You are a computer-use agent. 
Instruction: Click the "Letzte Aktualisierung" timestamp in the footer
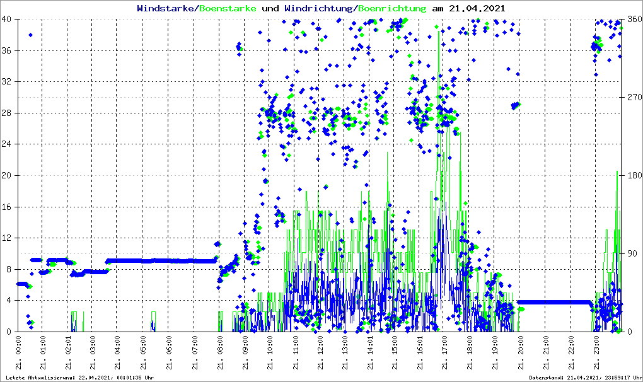tap(79, 378)
